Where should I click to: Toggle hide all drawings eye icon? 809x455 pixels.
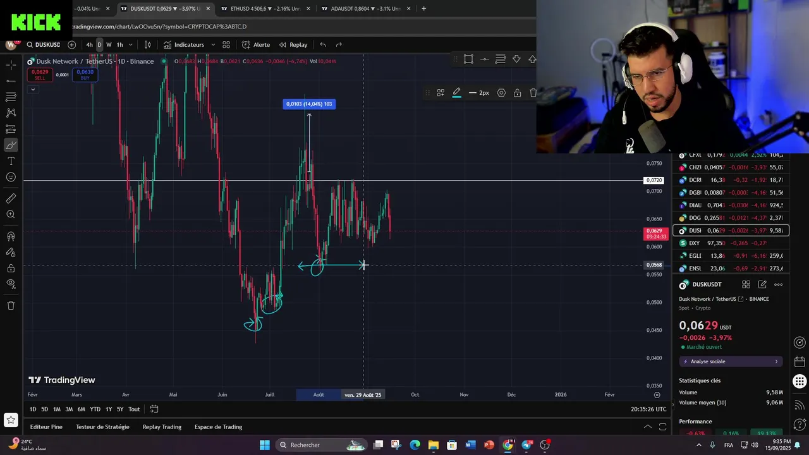click(11, 284)
